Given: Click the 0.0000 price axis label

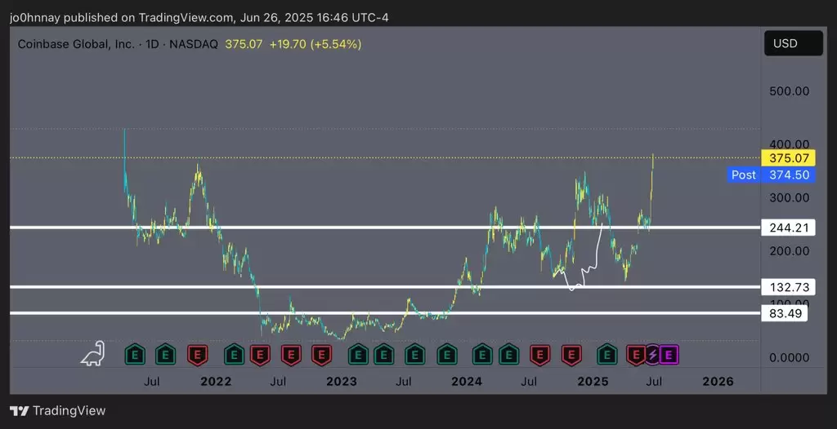Looking at the screenshot, I should point(789,357).
